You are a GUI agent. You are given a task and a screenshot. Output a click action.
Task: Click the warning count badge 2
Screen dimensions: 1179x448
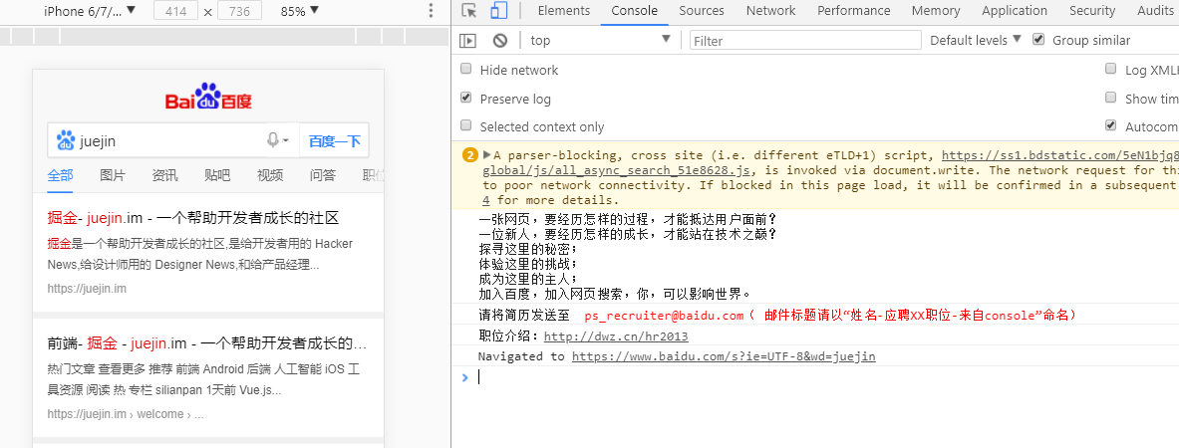click(x=470, y=155)
